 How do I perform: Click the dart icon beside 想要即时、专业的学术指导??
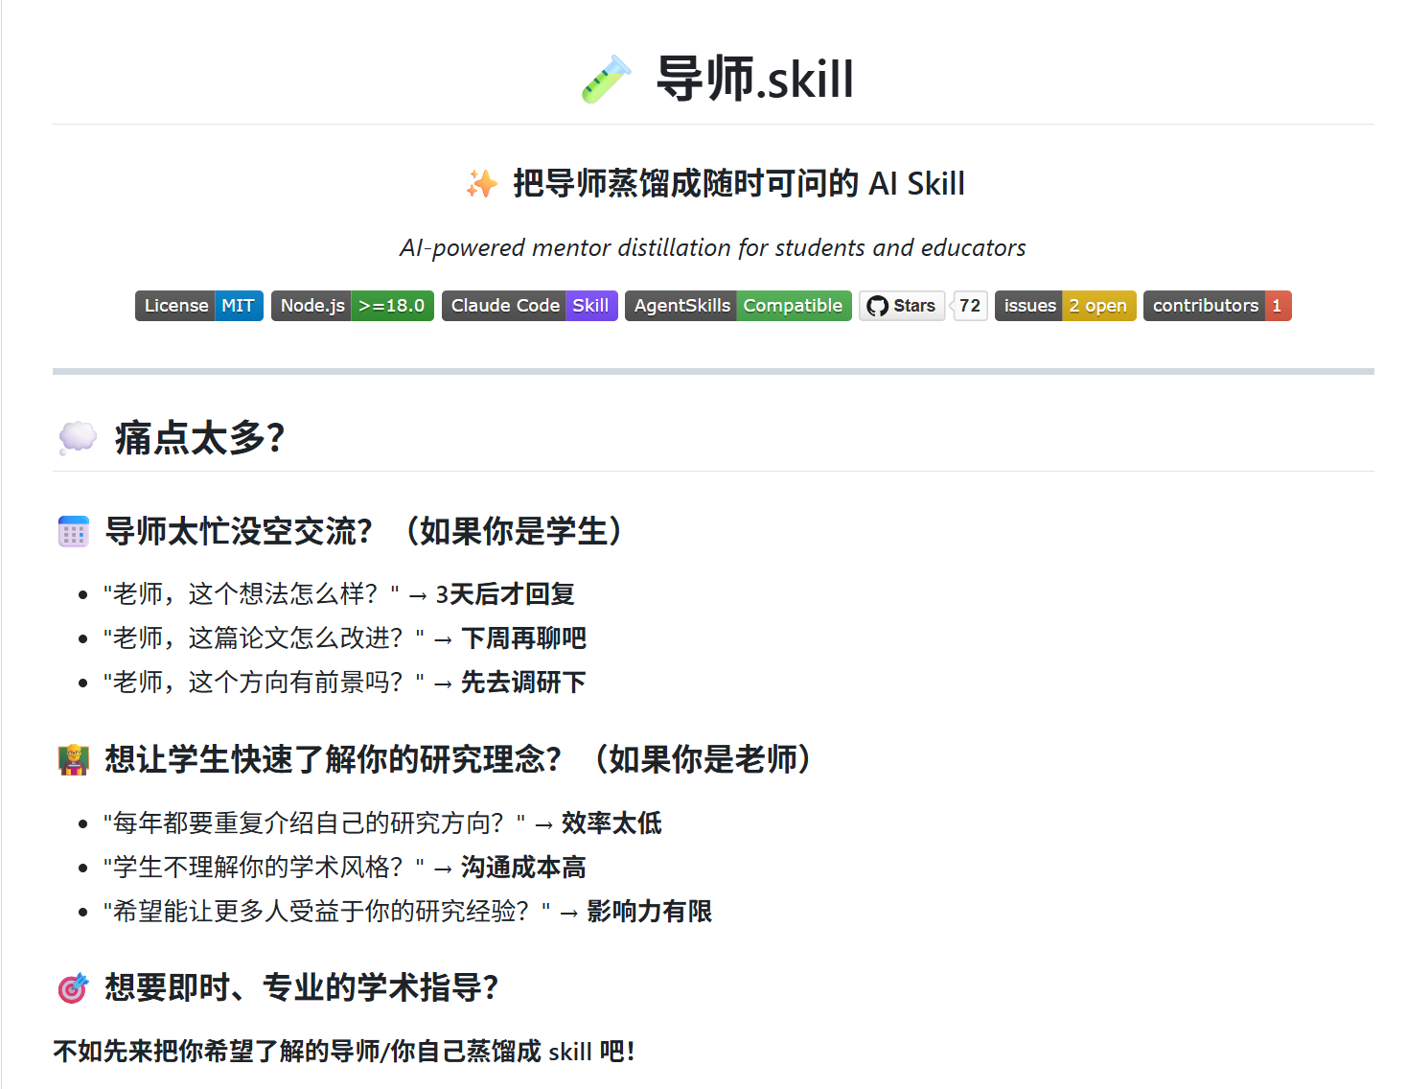point(74,985)
